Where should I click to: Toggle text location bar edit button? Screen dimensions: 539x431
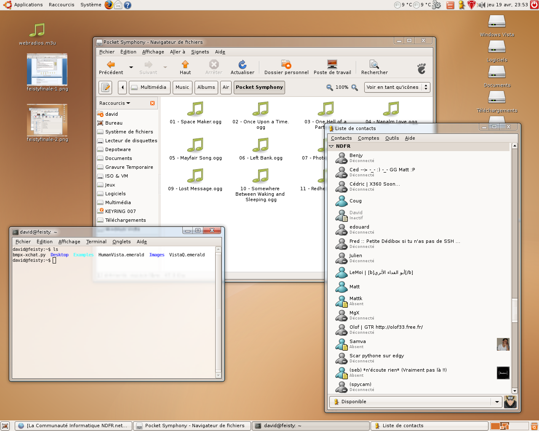click(x=105, y=88)
